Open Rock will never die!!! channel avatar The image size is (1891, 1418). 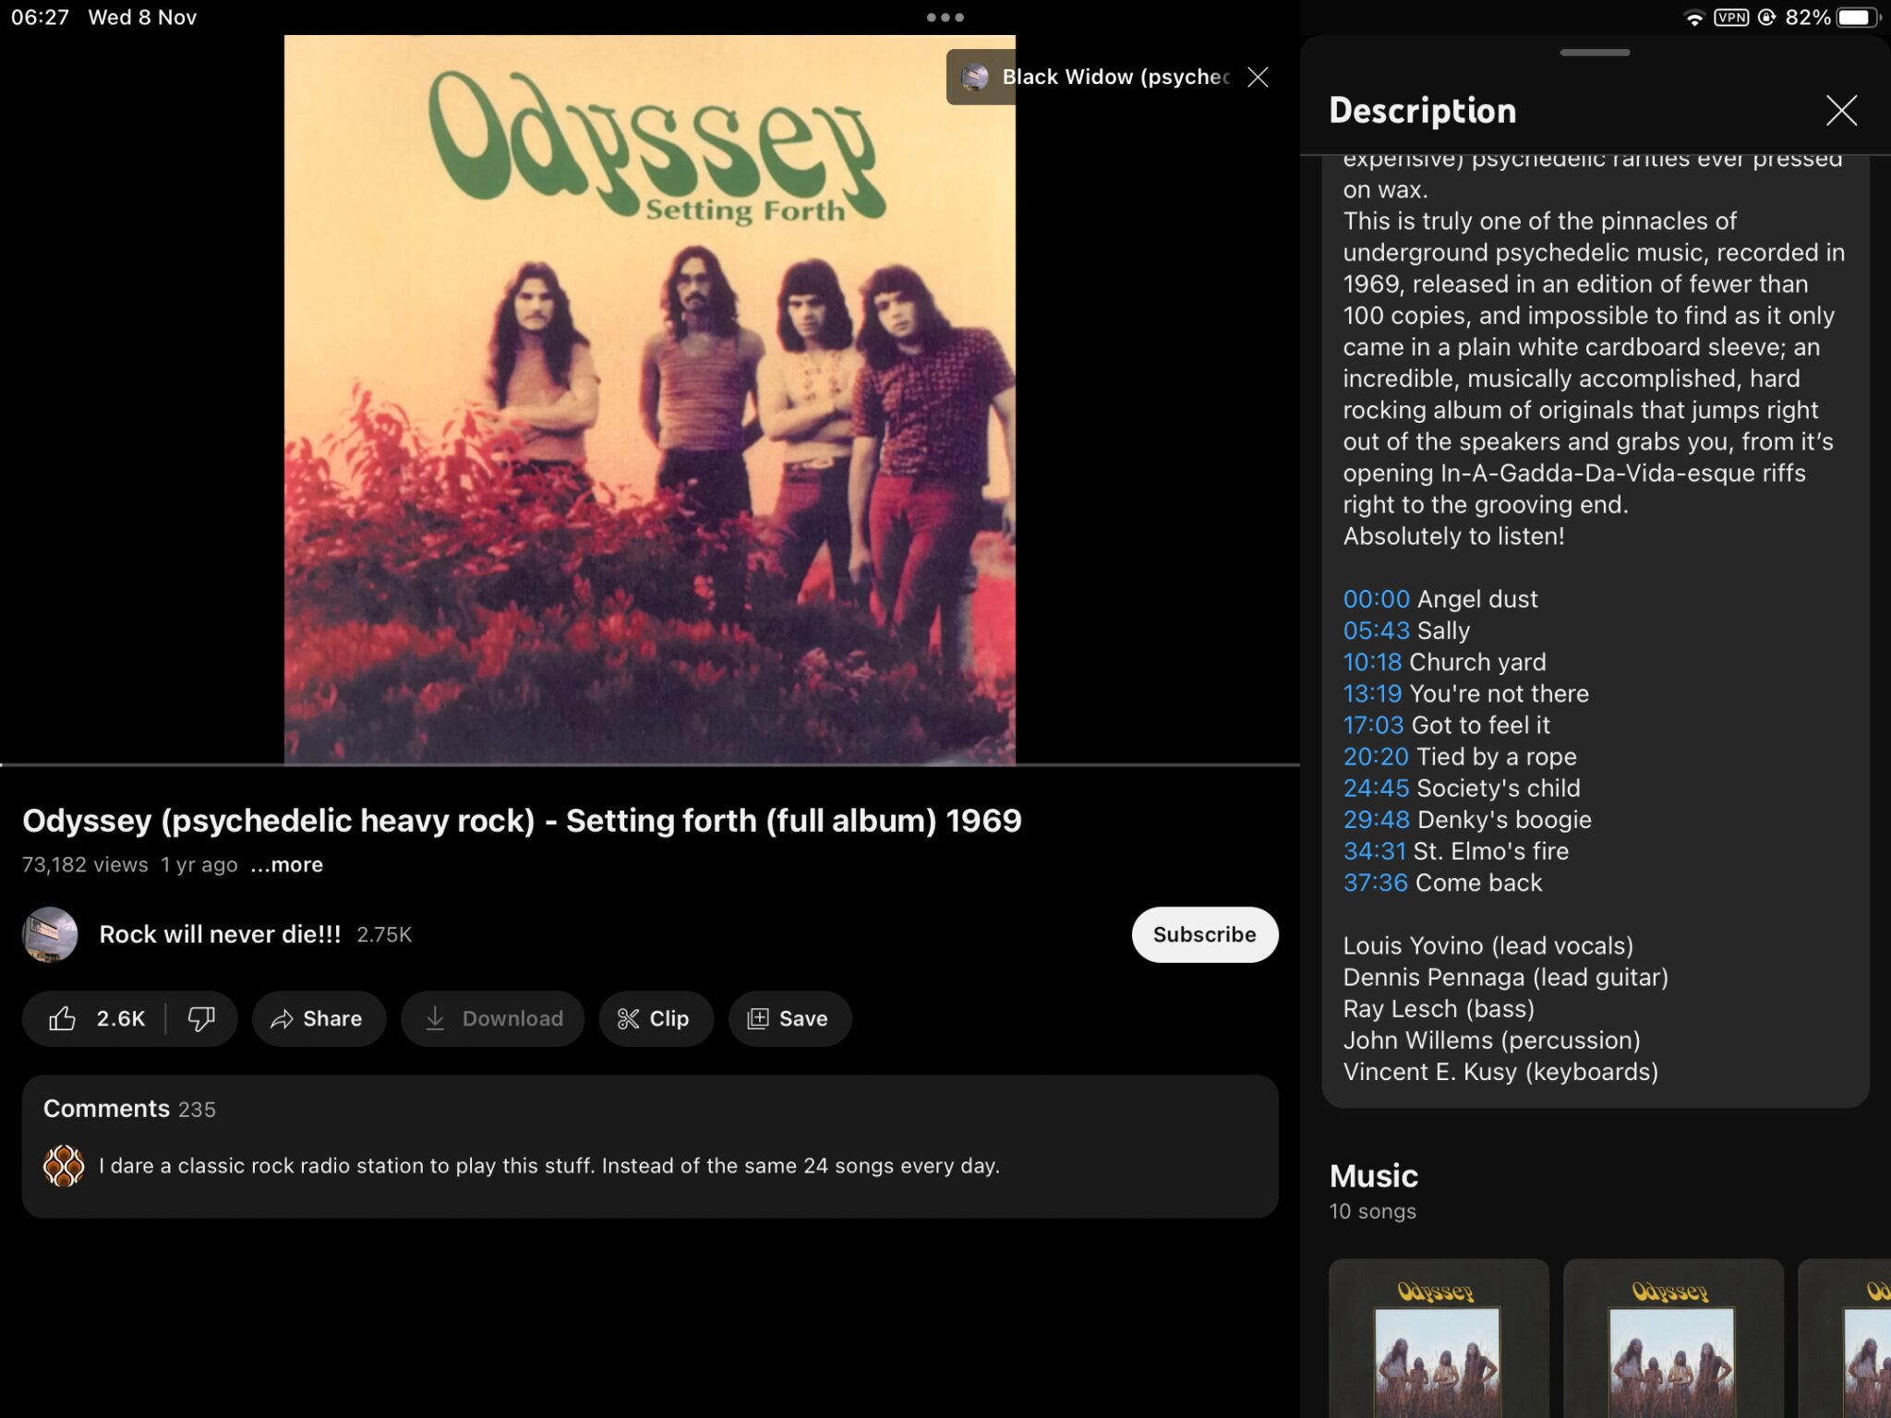(50, 934)
